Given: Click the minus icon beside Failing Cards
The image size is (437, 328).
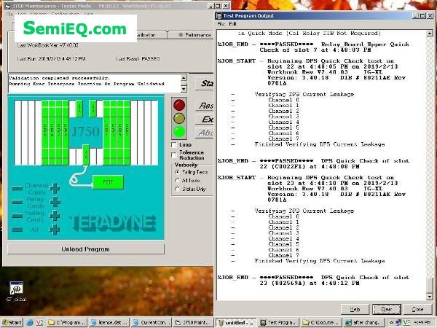Looking at the screenshot, I should point(17,216).
